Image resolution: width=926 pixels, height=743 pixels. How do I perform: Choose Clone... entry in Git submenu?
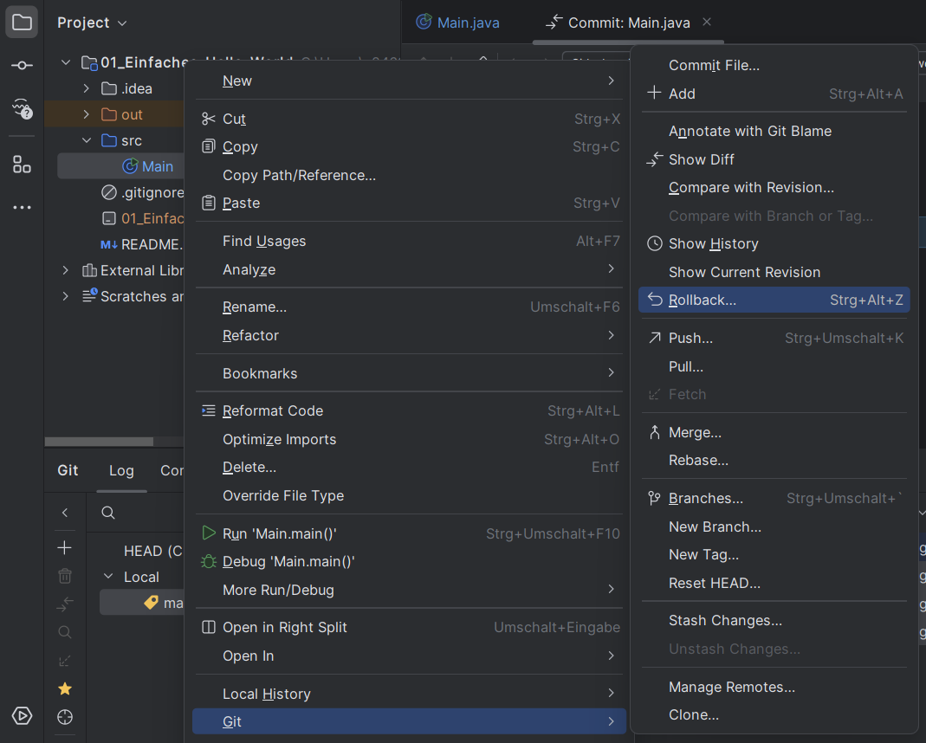774,714
